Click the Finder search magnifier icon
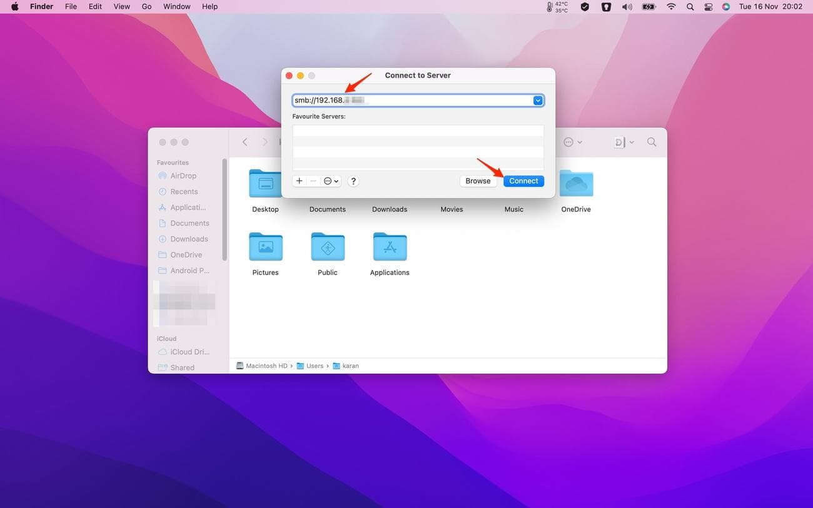 pos(652,142)
